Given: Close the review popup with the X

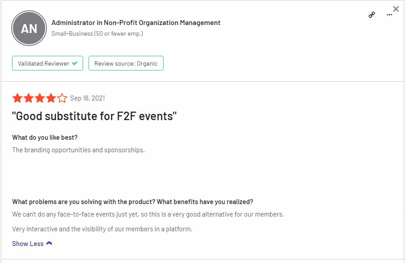Looking at the screenshot, I should click(x=396, y=9).
